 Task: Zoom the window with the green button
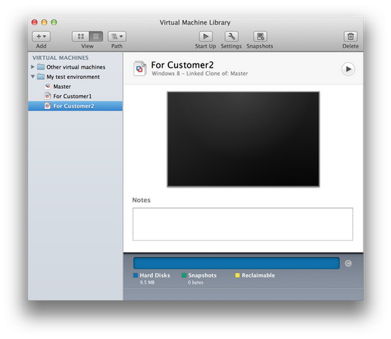click(54, 22)
